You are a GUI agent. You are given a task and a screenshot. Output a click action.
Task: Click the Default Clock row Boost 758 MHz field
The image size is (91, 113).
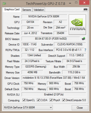(79, 89)
